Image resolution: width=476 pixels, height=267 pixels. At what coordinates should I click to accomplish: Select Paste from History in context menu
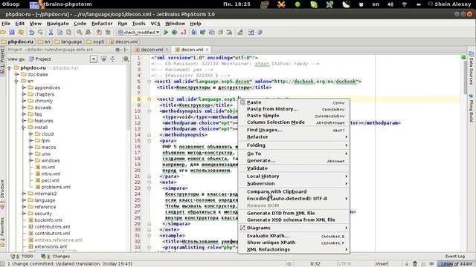[x=294, y=109]
